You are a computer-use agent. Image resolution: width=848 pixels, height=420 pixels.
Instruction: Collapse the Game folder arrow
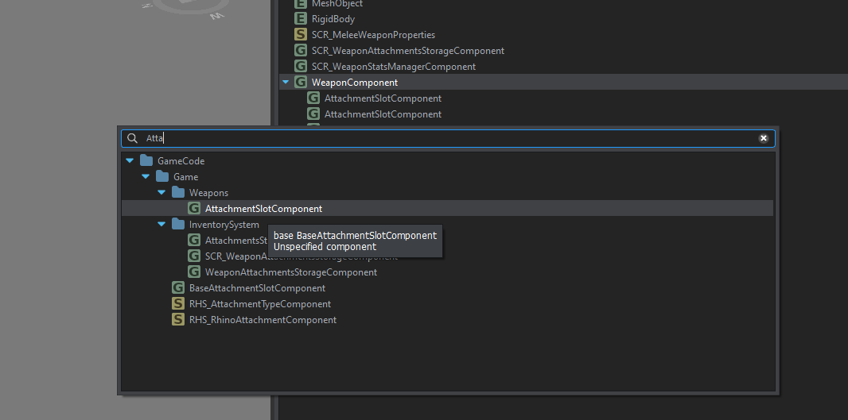(146, 176)
